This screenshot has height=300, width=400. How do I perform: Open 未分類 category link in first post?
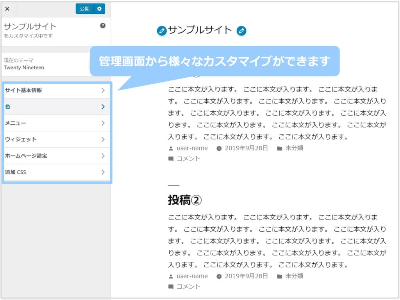click(x=294, y=148)
